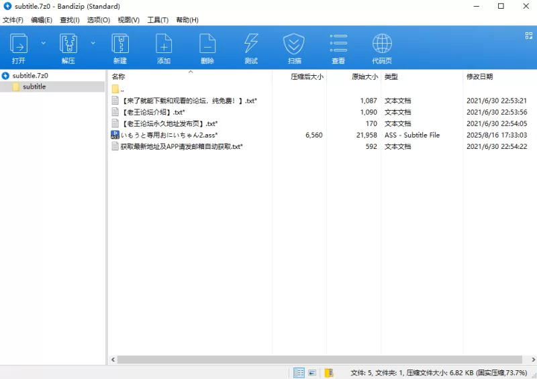Open the 工具(T) menu
Image resolution: width=537 pixels, height=379 pixels.
click(x=158, y=20)
